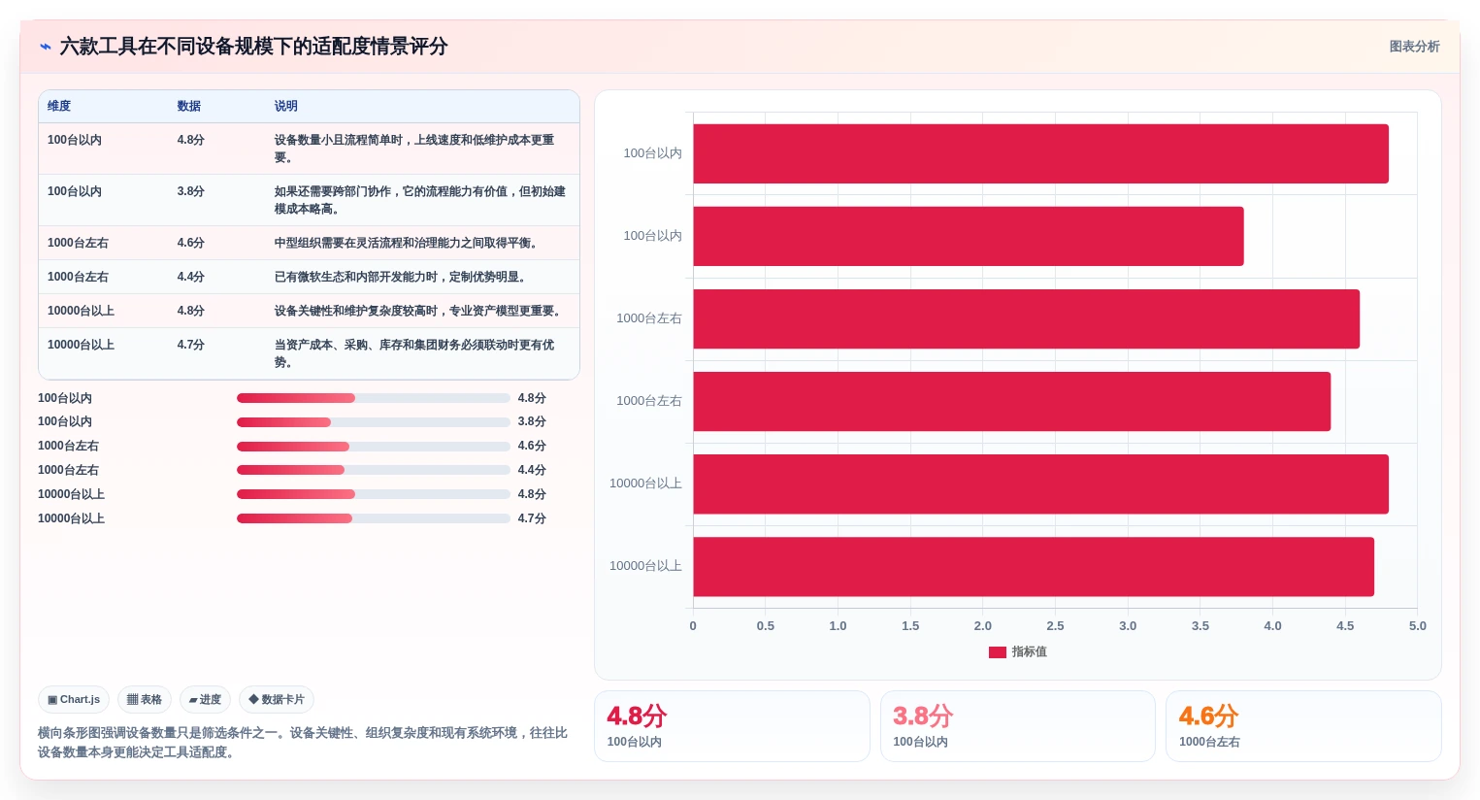Click the footnote text starting 横向条形图强调
1480x800 pixels.
[303, 743]
